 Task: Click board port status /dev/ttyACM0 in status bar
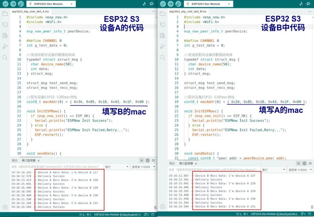point(274,214)
